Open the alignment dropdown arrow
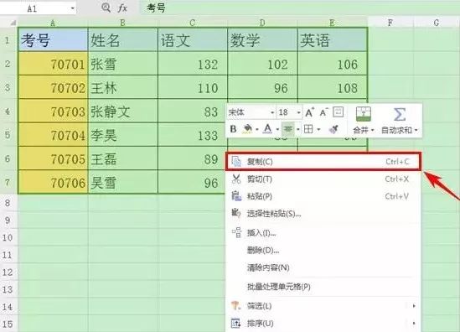460x332 pixels. pos(298,129)
